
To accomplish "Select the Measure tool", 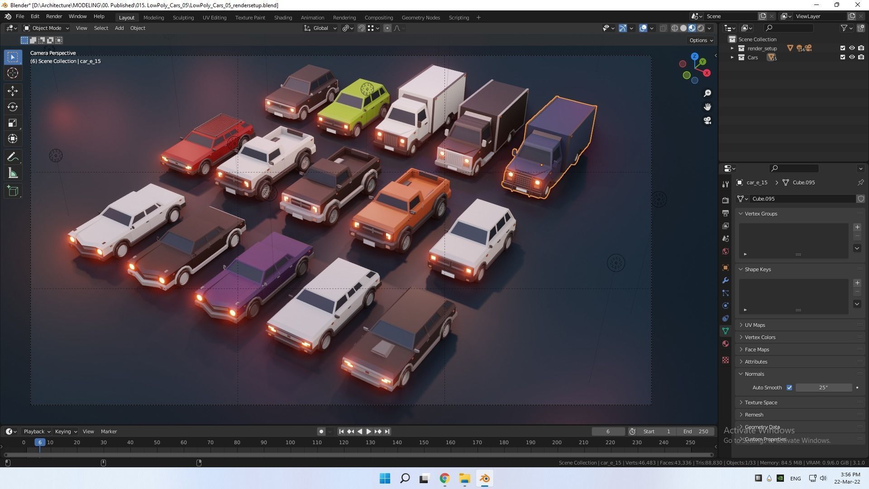I will click(x=13, y=173).
